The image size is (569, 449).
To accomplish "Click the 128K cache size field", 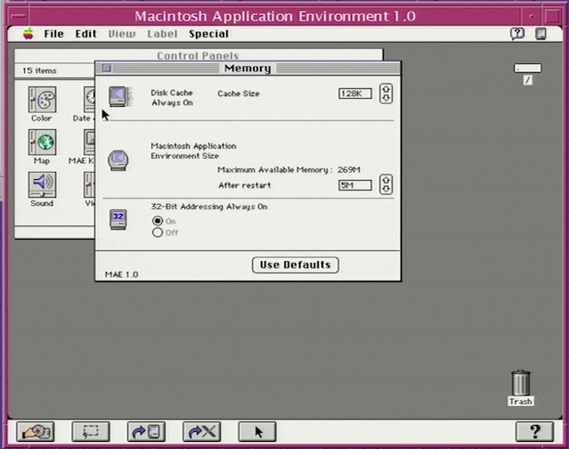I will tap(355, 94).
